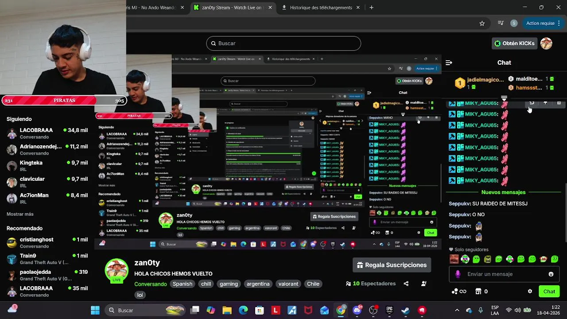Click the follow user icon next to share
Viewport: 567px width, 319px height.
(424, 284)
